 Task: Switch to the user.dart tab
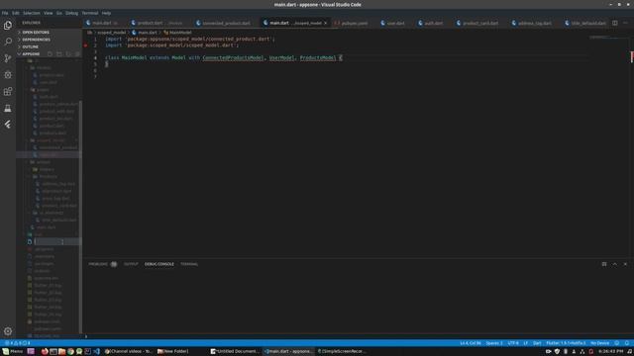click(x=394, y=23)
